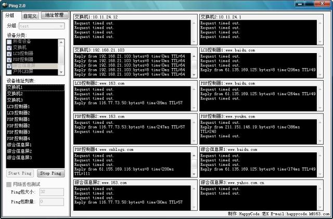The image size is (333, 219).
Task: Maximize the Ping 2.0 window
Action: (x=310, y=4)
